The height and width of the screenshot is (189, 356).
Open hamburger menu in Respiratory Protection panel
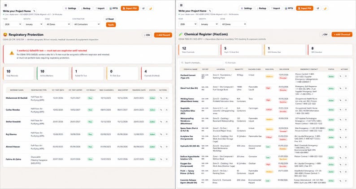6,5
